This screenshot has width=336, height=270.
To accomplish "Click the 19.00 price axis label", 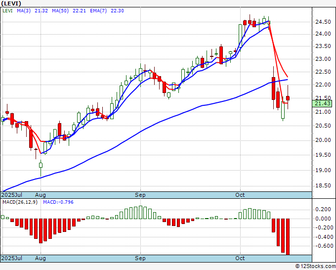I will (x=323, y=170).
